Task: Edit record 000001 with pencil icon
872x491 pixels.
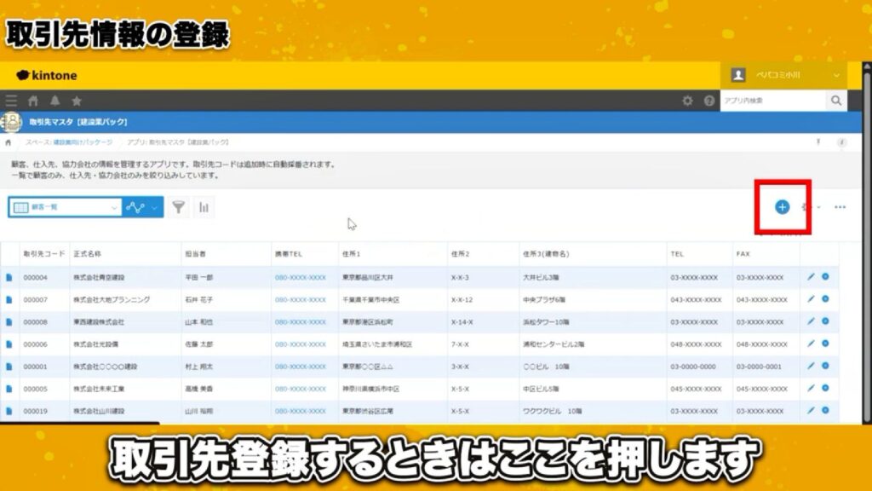Action: 811,366
